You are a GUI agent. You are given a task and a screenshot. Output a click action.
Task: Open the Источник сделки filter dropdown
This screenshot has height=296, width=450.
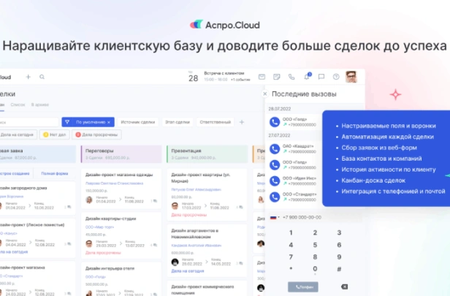138,122
